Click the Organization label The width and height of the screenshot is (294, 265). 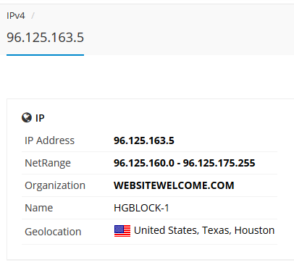tap(55, 186)
